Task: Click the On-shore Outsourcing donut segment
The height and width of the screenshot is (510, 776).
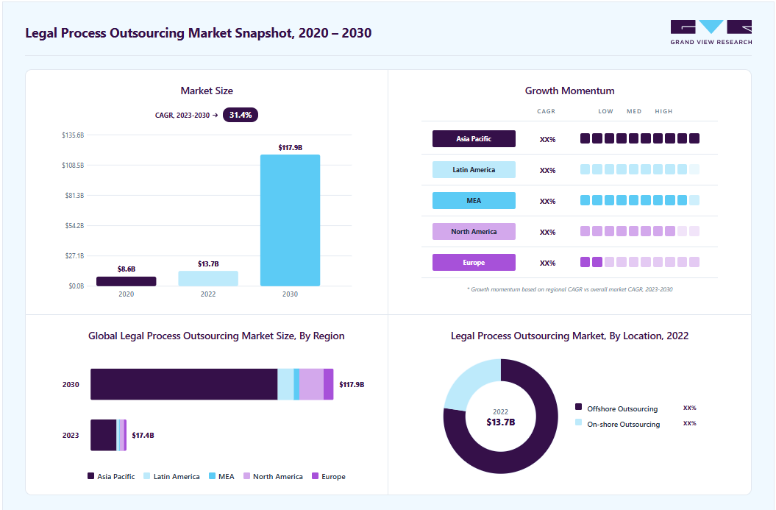Action: point(468,381)
